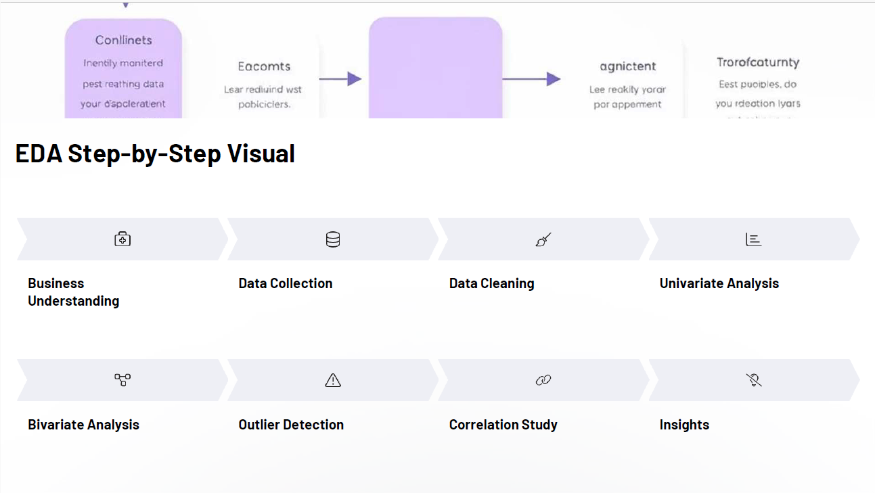Select the Outlier Detection label
Screen dimensions: 875x493
(291, 425)
